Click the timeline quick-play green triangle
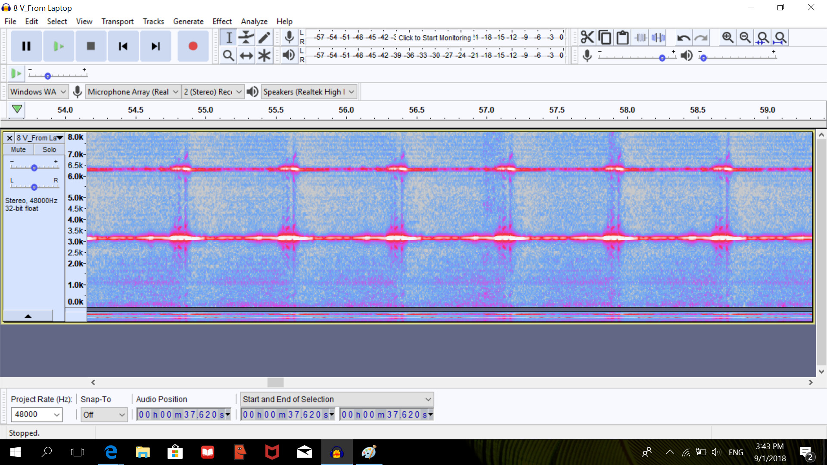 click(17, 109)
